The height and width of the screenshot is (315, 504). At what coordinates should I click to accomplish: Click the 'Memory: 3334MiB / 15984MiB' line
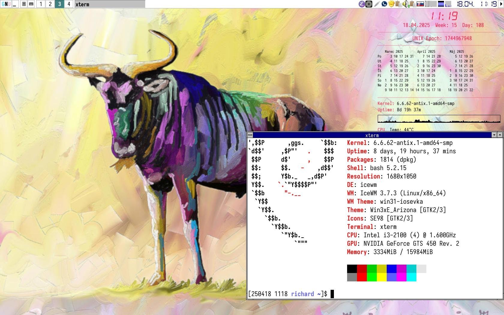[390, 252]
